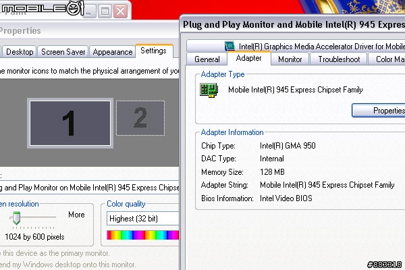
Task: Click the '128 MB' memory size value
Action: (272, 172)
